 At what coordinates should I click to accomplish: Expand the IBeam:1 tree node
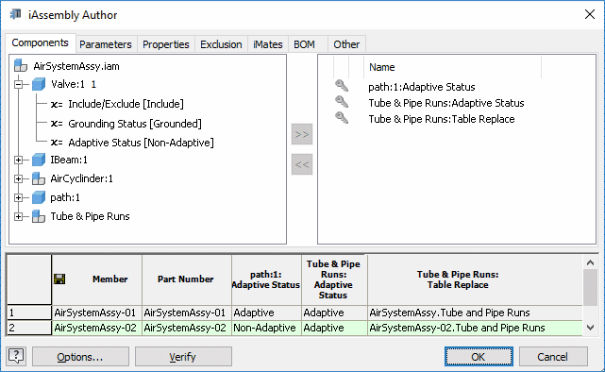coord(19,160)
